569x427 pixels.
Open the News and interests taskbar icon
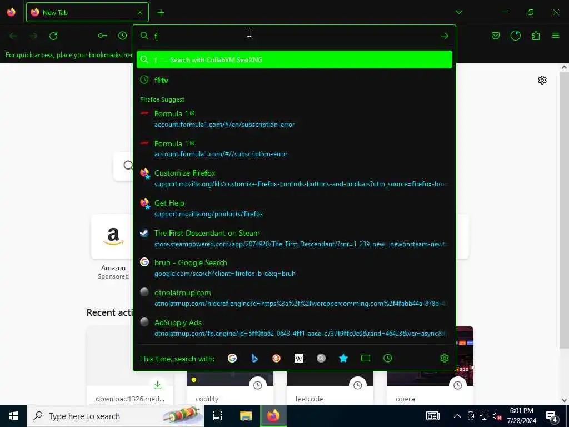pyautogui.click(x=432, y=416)
